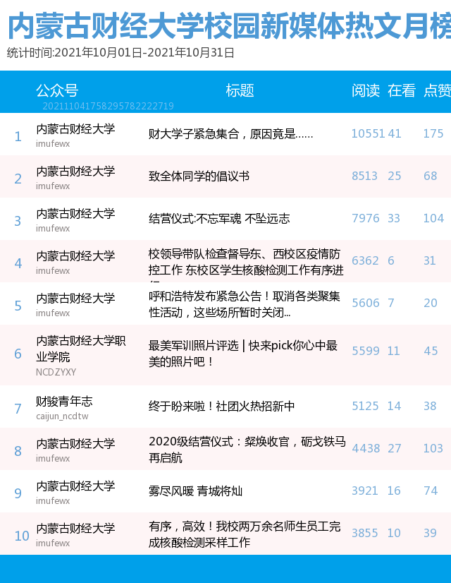Click read count 7976
This screenshot has width=451, height=583.
click(366, 218)
